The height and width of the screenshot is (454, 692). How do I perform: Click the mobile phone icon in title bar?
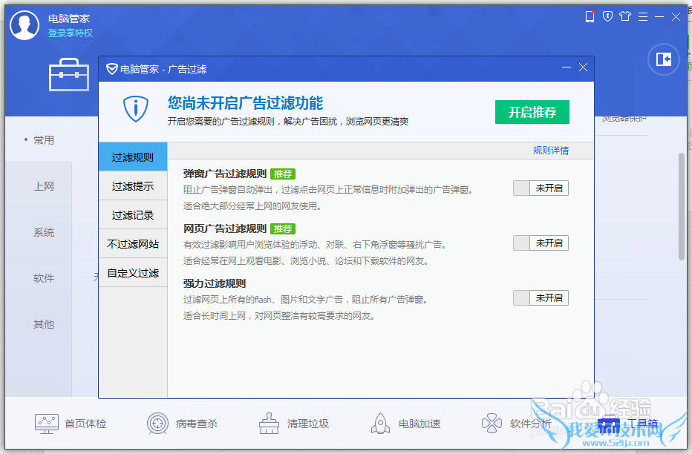click(x=590, y=16)
